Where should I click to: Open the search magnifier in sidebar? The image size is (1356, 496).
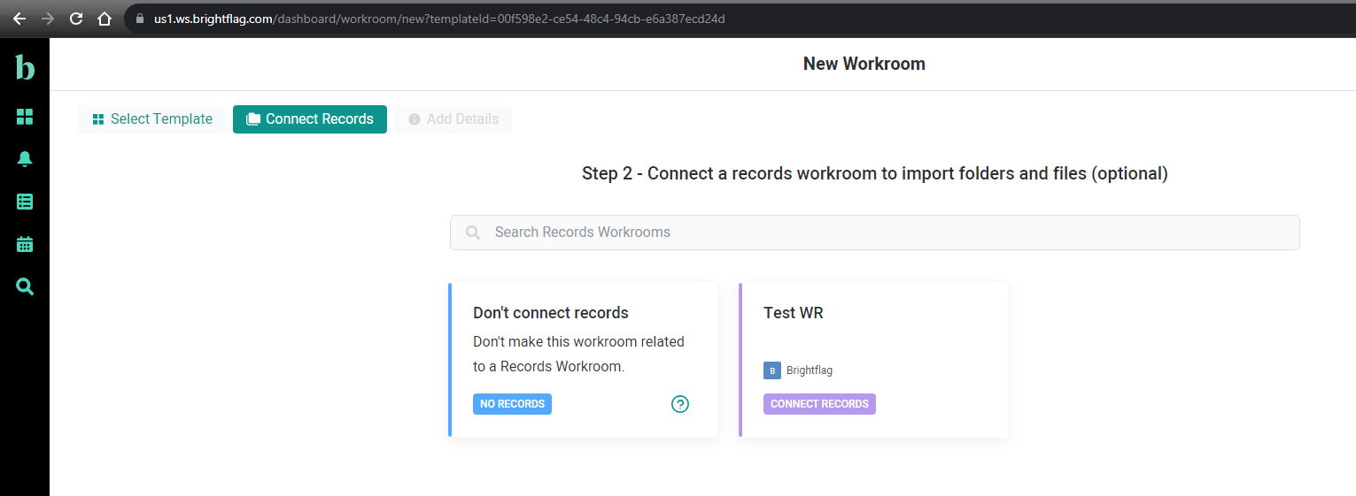click(x=25, y=286)
